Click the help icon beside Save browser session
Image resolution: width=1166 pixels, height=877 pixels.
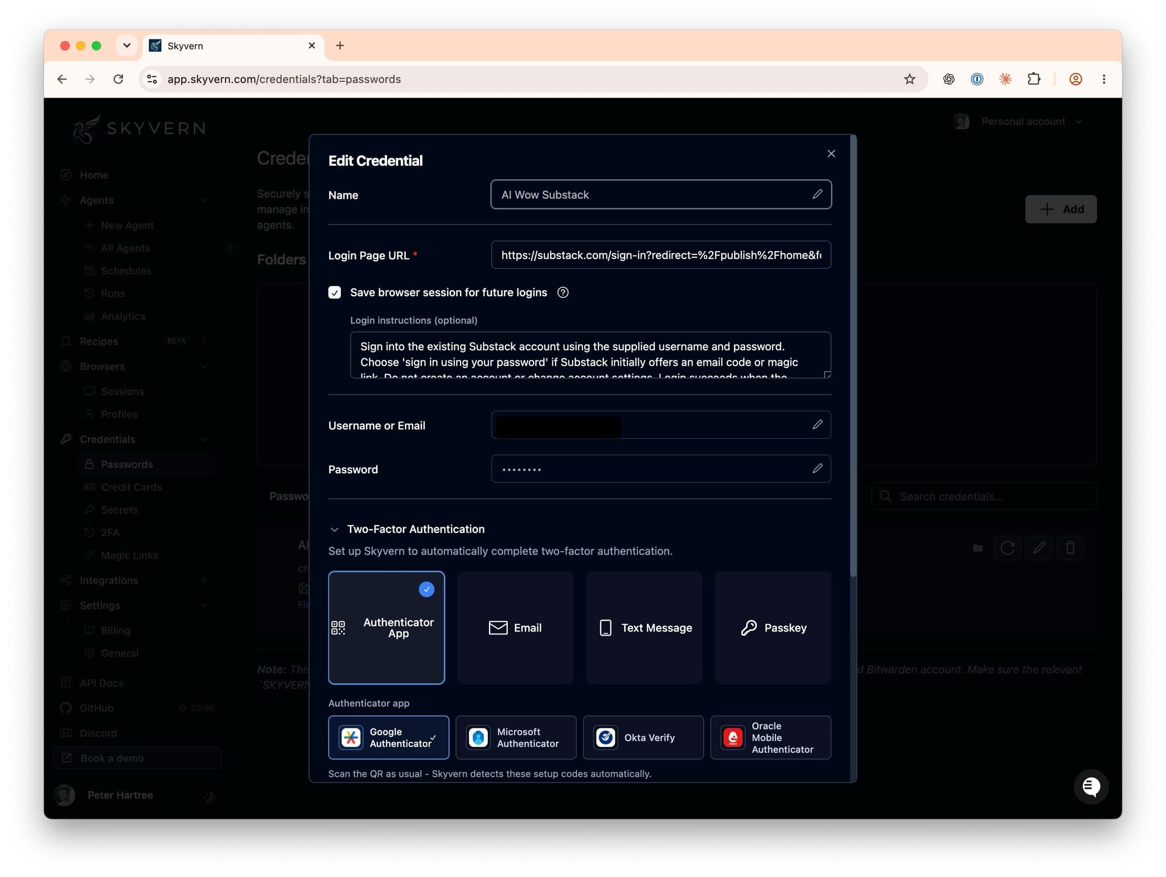pyautogui.click(x=563, y=292)
